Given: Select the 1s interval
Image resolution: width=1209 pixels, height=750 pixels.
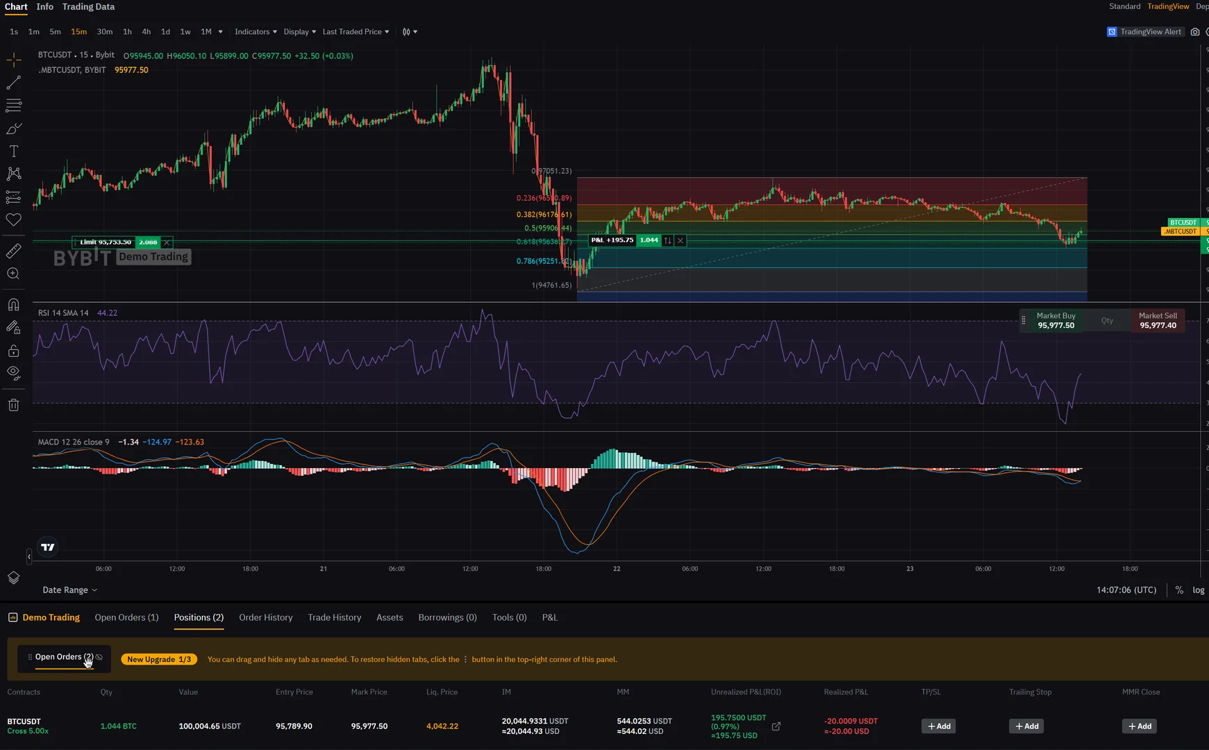Looking at the screenshot, I should pyautogui.click(x=14, y=32).
